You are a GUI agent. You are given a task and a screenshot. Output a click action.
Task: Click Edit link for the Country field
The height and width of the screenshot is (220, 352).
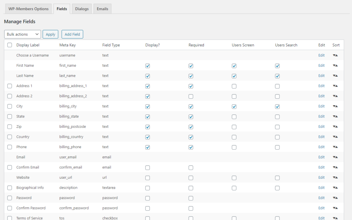(321, 137)
